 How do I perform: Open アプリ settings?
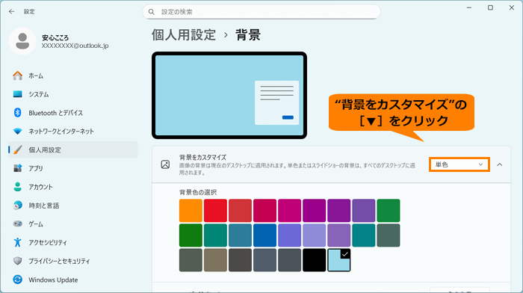click(x=73, y=168)
